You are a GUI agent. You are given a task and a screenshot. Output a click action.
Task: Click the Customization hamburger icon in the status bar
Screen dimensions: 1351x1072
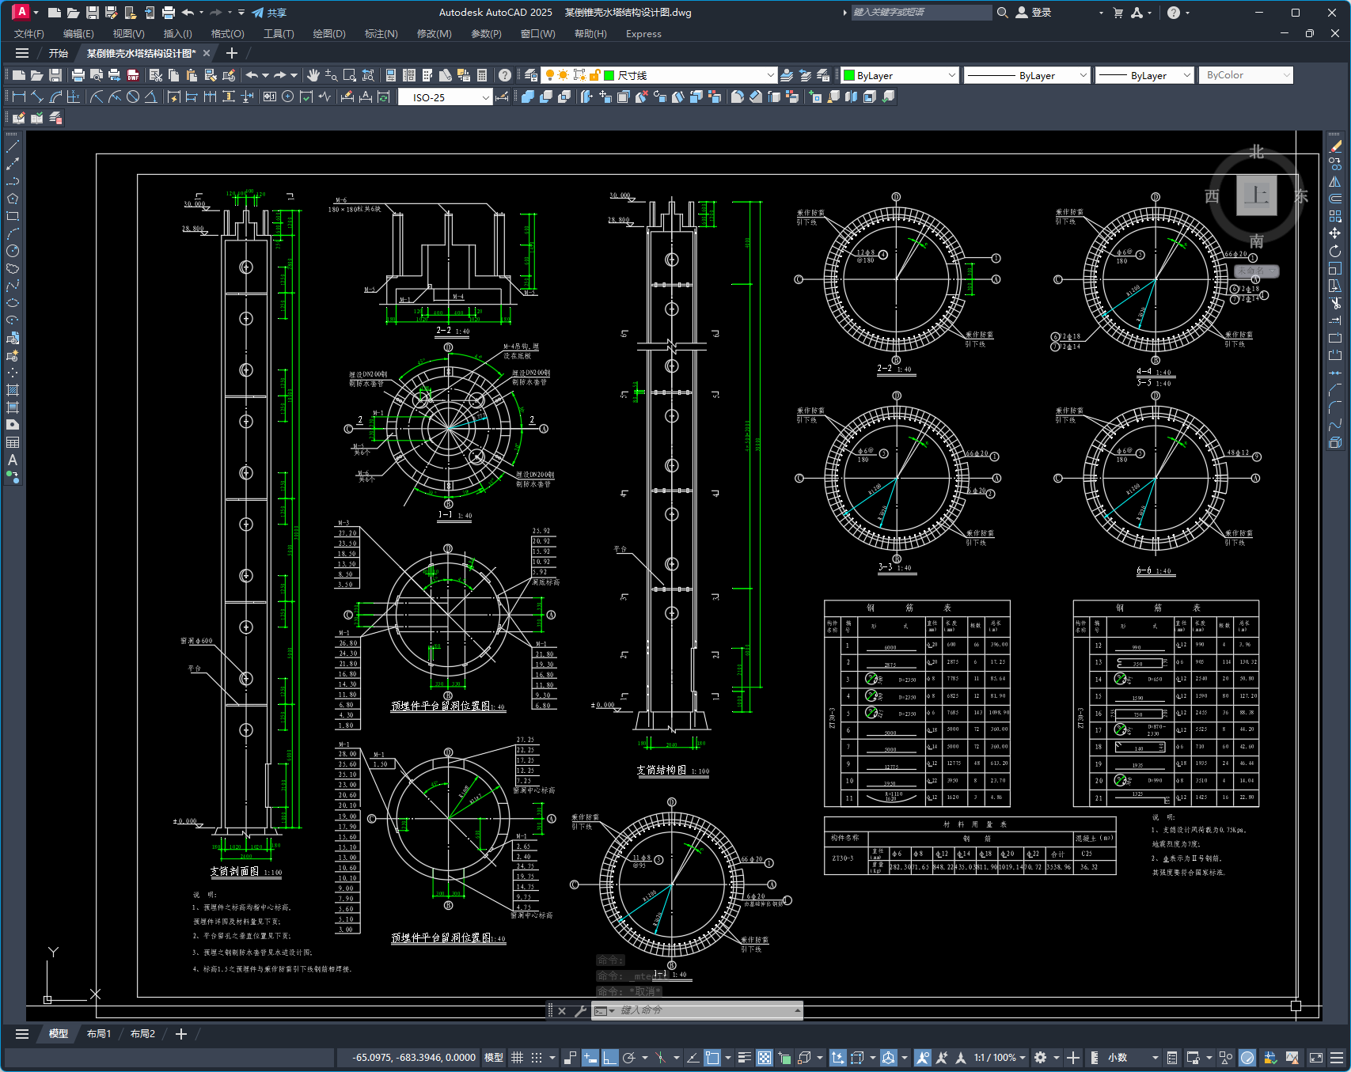click(1337, 1058)
